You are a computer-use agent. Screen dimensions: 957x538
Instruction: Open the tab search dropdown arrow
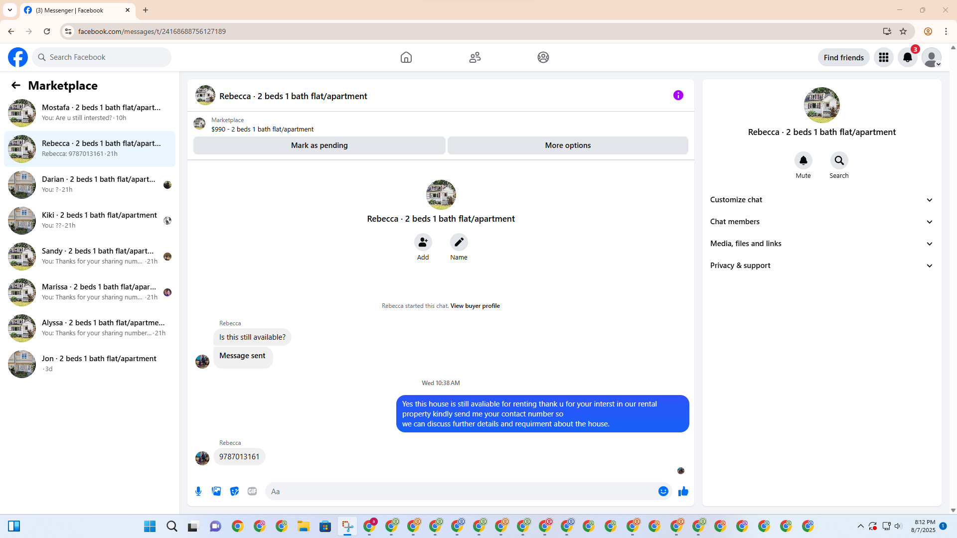(10, 10)
